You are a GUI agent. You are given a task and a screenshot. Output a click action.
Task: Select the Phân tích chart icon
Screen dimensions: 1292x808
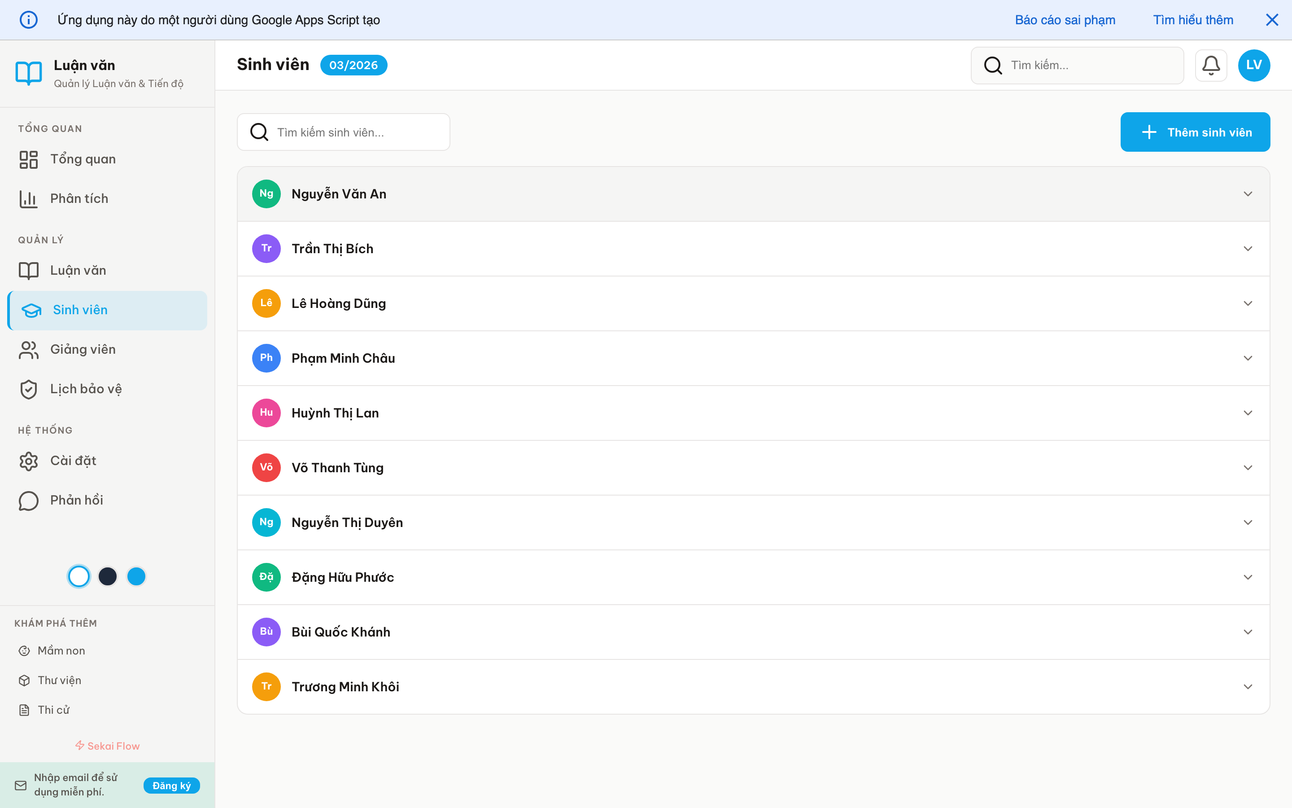28,198
